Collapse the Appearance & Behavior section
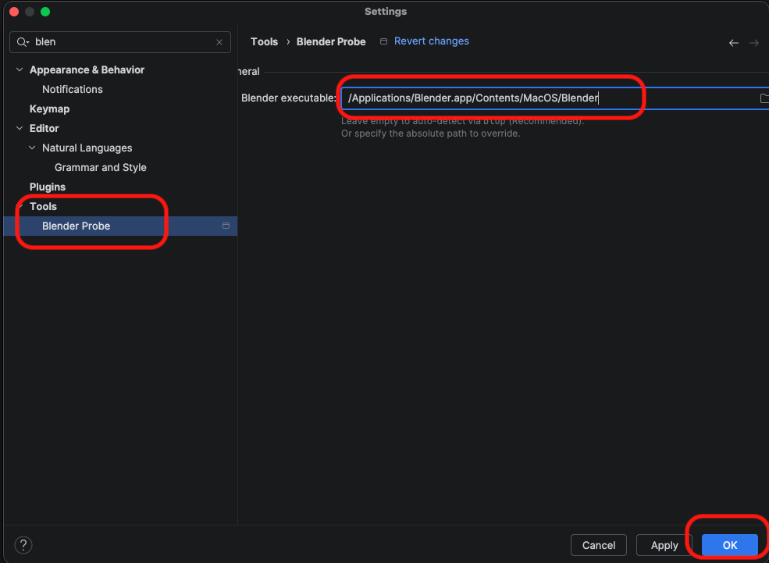The image size is (769, 563). (x=19, y=69)
